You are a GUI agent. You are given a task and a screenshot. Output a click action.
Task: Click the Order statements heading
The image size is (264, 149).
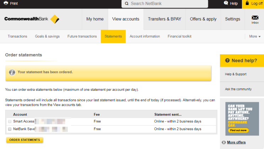pyautogui.click(x=23, y=55)
